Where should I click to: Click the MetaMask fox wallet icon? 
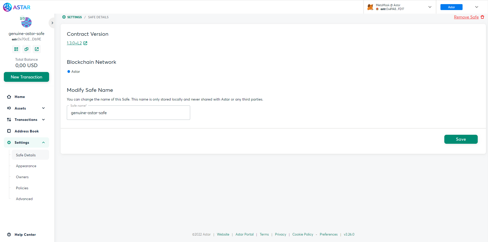tap(370, 7)
